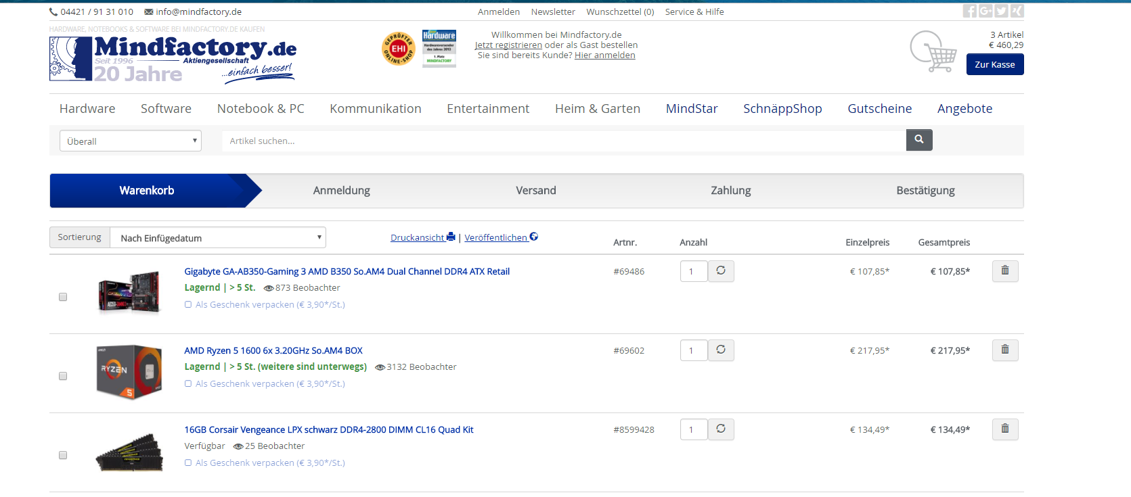The width and height of the screenshot is (1131, 497).
Task: Tick gift wrap for Gigabyte mainboard
Action: 188,304
